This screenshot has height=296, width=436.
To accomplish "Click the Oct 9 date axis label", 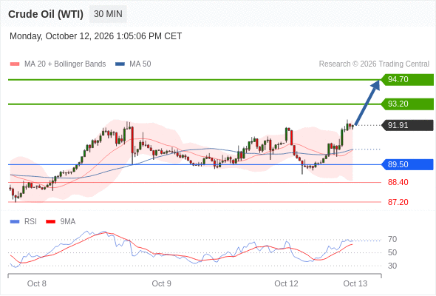I will pyautogui.click(x=161, y=283).
